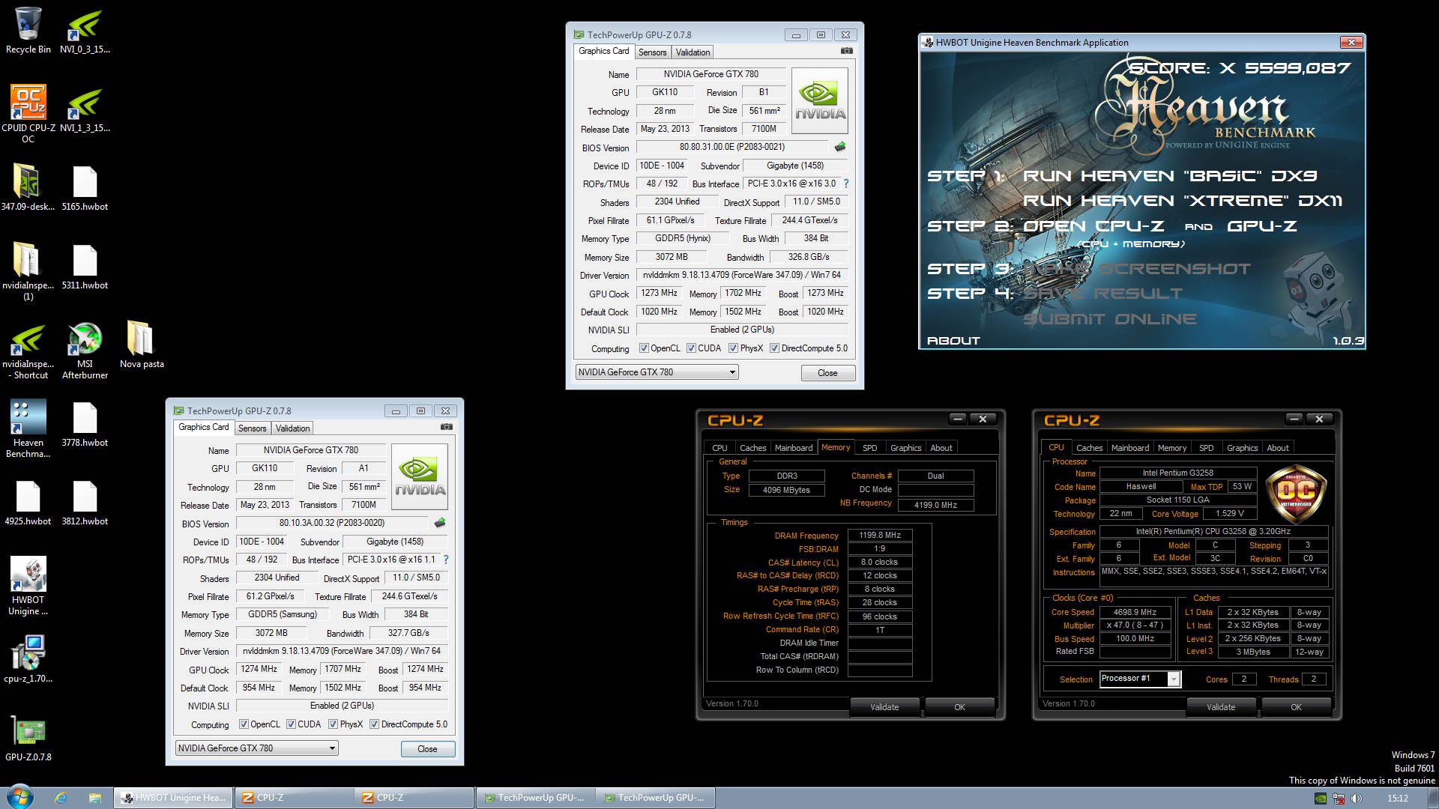Image resolution: width=1439 pixels, height=809 pixels.
Task: Open the Nova pasta folder icon
Action: coord(141,345)
